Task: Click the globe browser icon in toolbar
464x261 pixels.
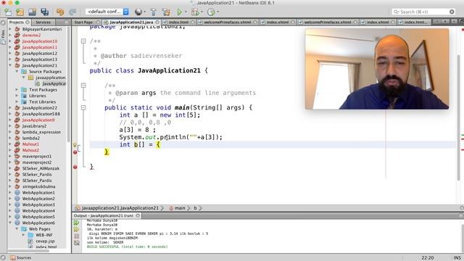Action: click(x=138, y=12)
